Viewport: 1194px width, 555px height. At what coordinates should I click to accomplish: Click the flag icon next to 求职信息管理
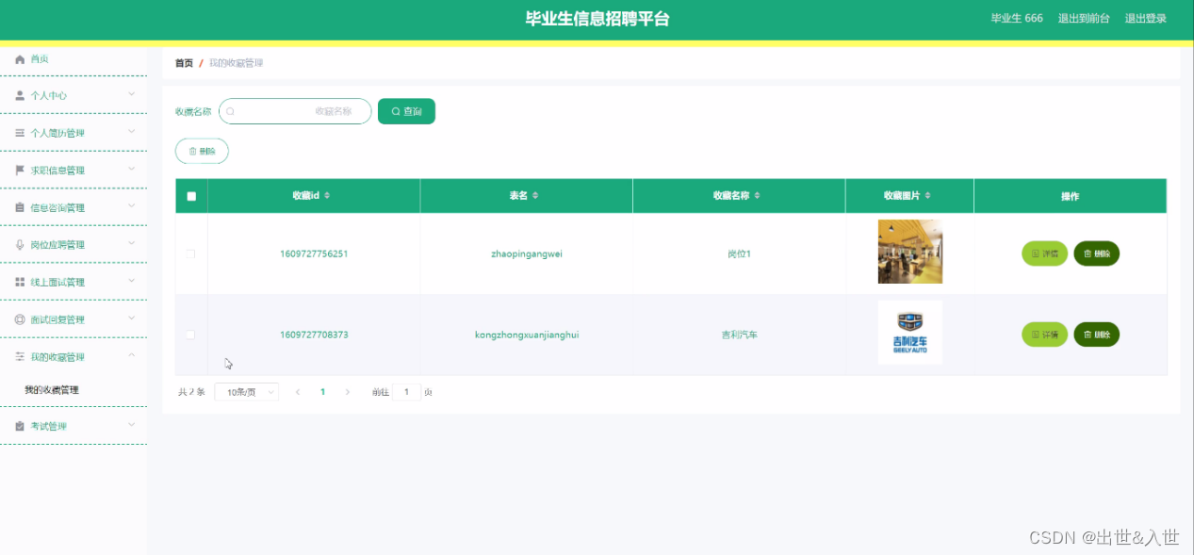(20, 171)
